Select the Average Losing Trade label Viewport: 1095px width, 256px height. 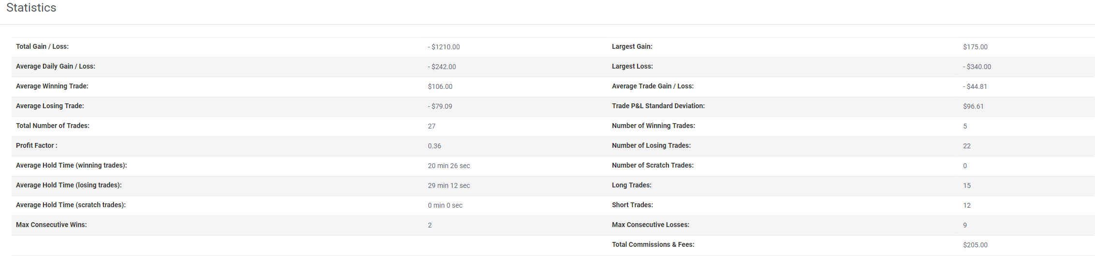[50, 106]
